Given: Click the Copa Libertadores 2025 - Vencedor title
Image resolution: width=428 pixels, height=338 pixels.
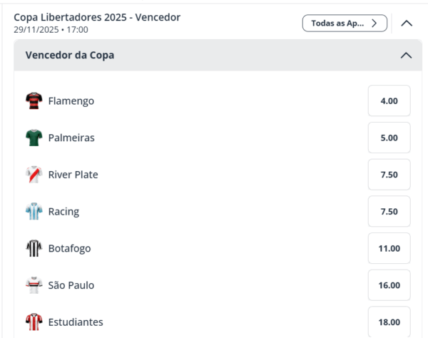Looking at the screenshot, I should pos(97,17).
